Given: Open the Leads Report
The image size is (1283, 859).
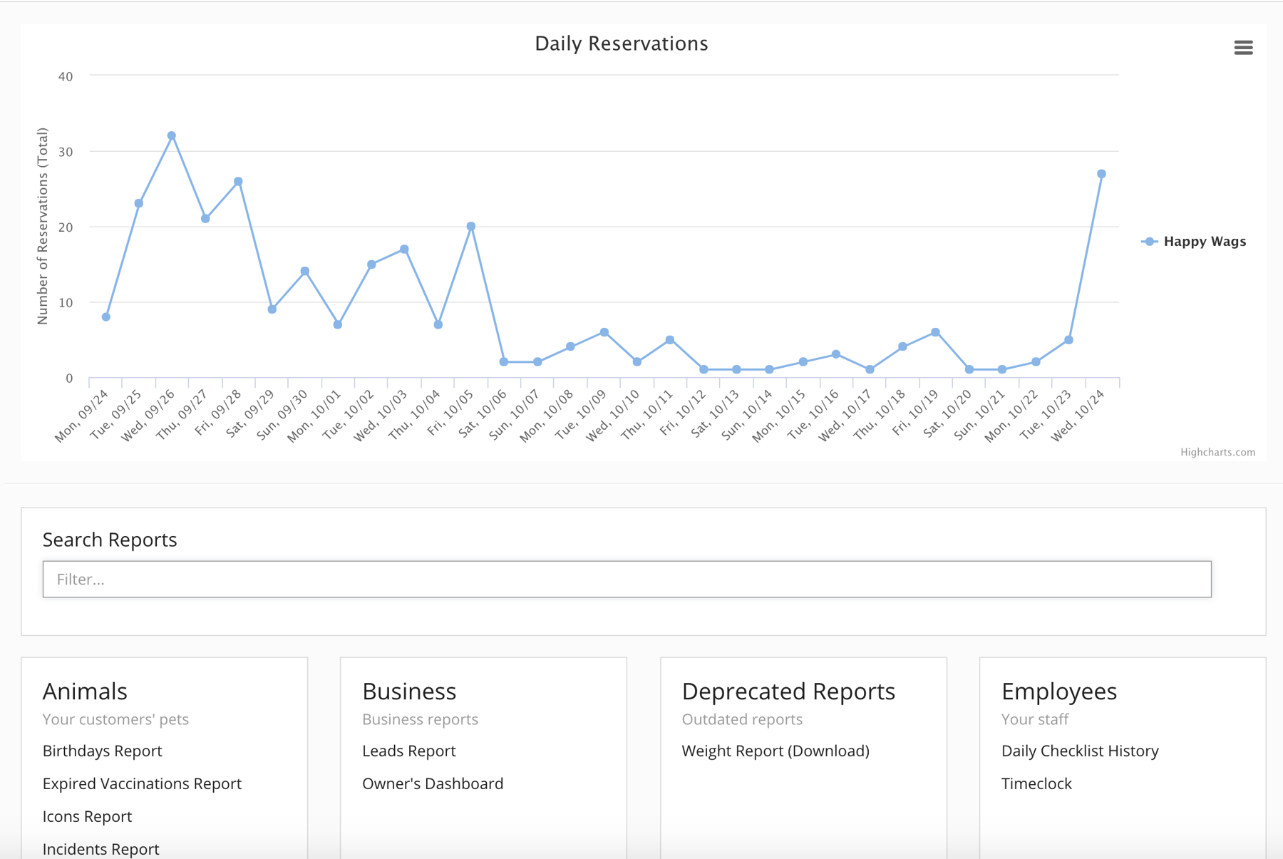Looking at the screenshot, I should click(409, 750).
